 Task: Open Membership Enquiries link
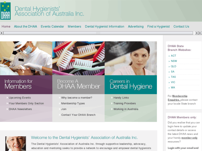click(178, 98)
